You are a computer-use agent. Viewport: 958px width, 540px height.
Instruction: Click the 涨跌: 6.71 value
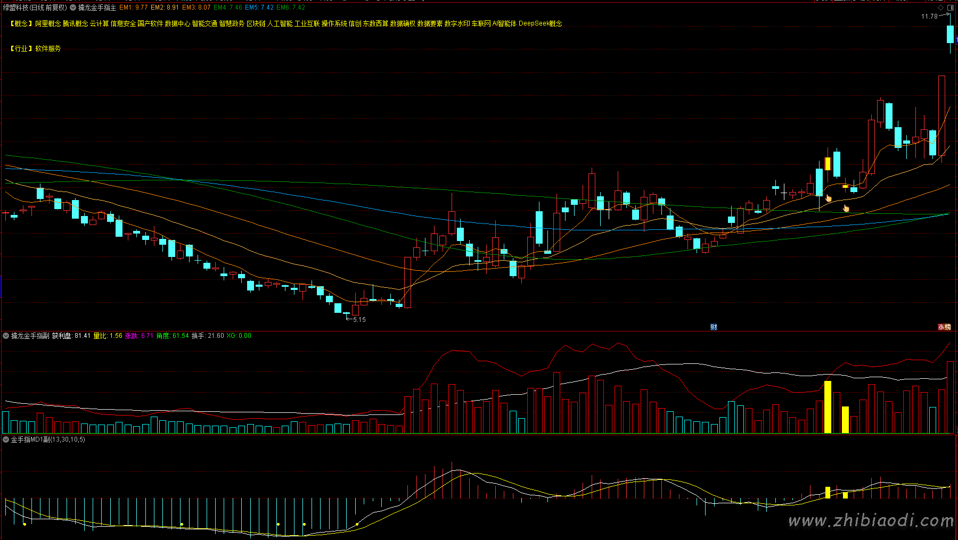point(139,336)
